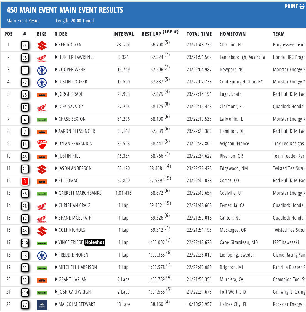Viewport: 306px width, 312px height.
Task: Click Malcolm Stewart's Husqvarna bike logo
Action: tap(42, 305)
